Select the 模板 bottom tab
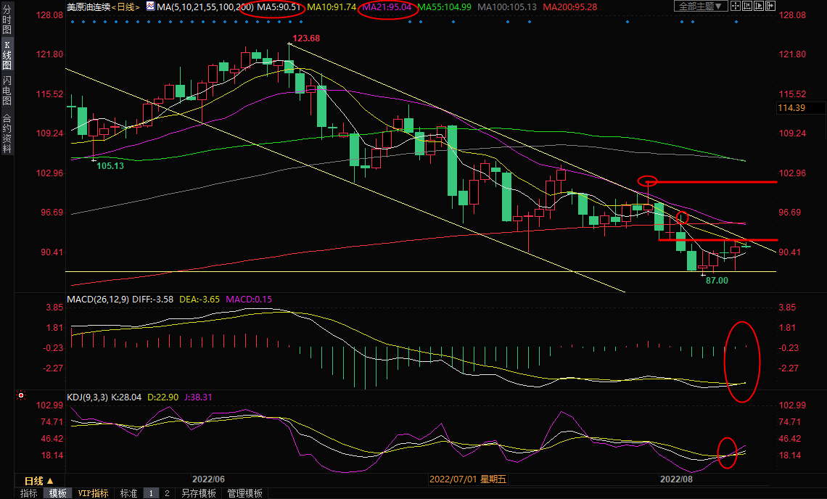This screenshot has height=499, width=827. (58, 493)
